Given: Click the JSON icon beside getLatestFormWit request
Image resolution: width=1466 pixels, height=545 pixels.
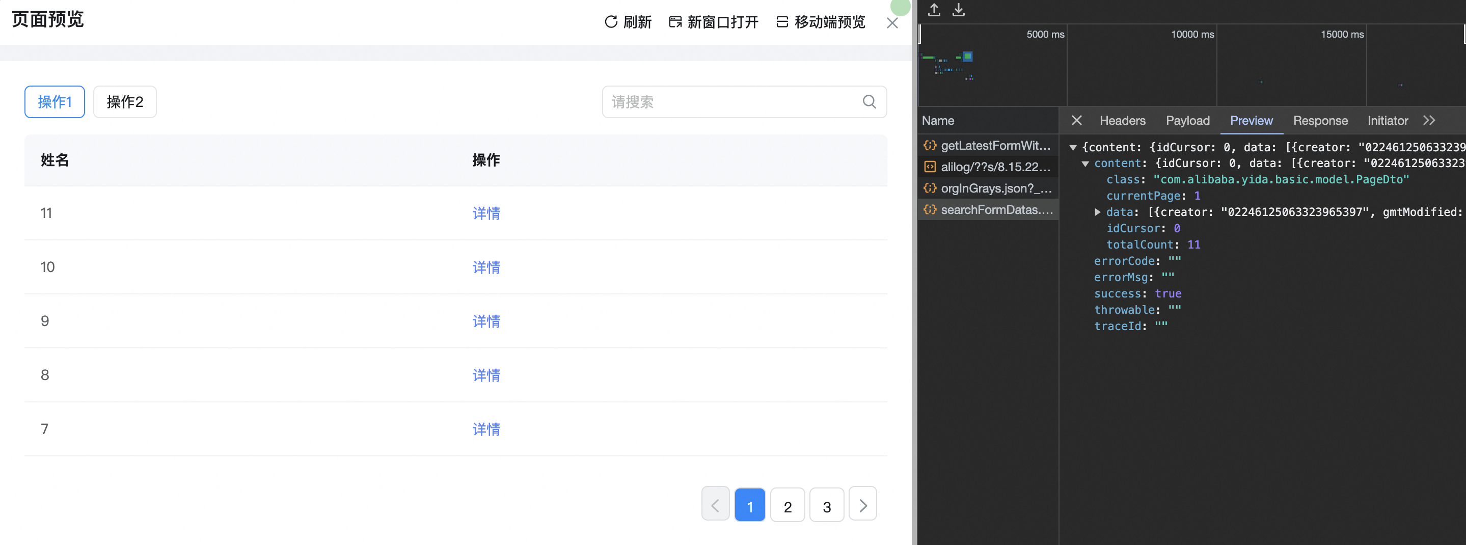Looking at the screenshot, I should (930, 146).
